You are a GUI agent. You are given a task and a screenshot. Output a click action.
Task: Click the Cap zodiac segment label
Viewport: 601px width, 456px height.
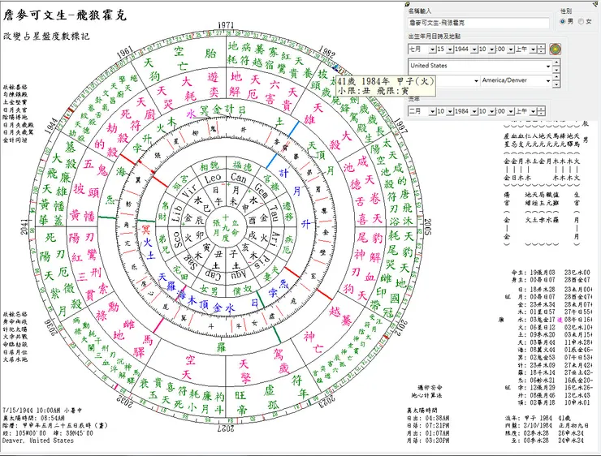click(213, 273)
